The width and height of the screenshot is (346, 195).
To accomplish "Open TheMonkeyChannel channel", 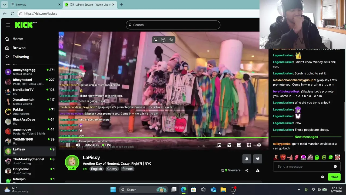I will pyautogui.click(x=30, y=161).
